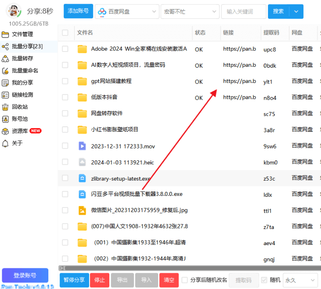Click the 批量重命名 edit icon

(x=5, y=71)
